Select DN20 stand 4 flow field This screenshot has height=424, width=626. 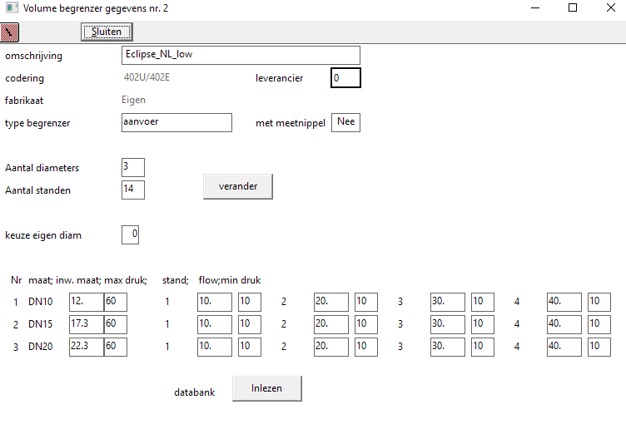click(x=564, y=346)
